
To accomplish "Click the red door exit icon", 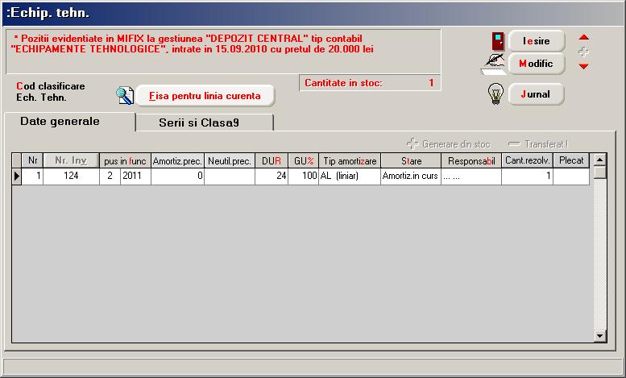I will pyautogui.click(x=497, y=41).
